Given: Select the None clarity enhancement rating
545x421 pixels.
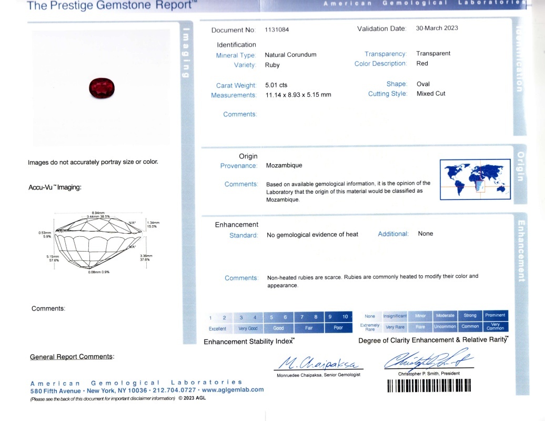Looking at the screenshot, I should (x=370, y=316).
